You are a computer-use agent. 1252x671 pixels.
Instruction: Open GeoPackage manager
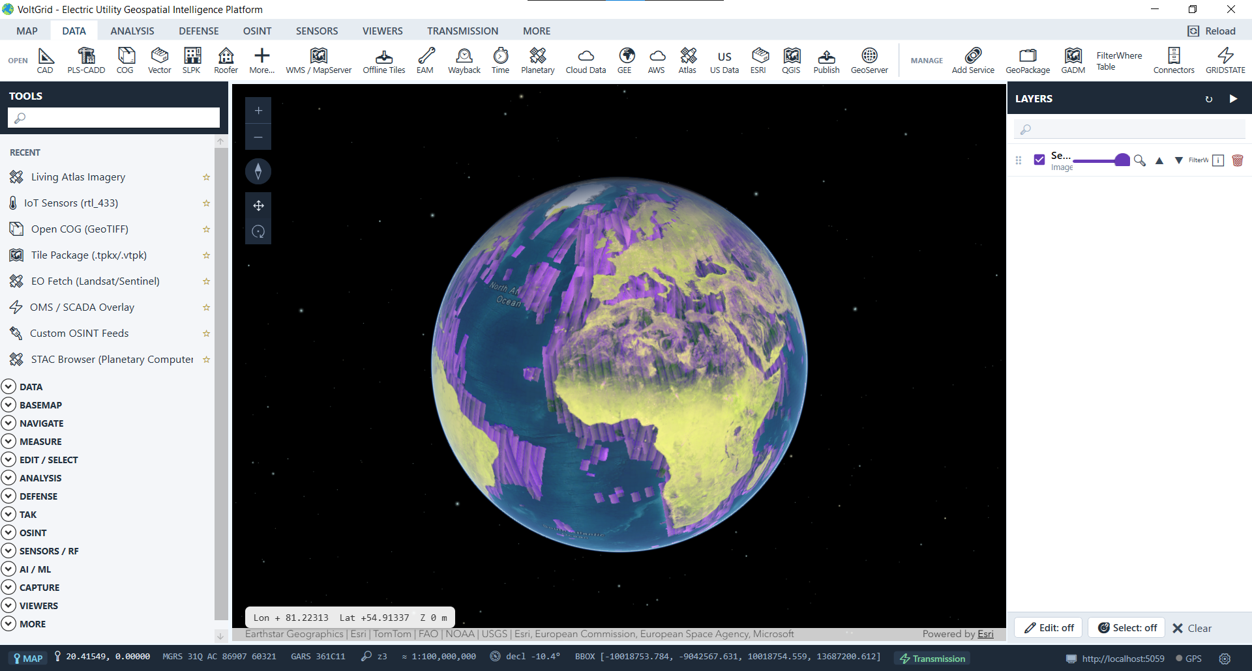click(x=1028, y=61)
